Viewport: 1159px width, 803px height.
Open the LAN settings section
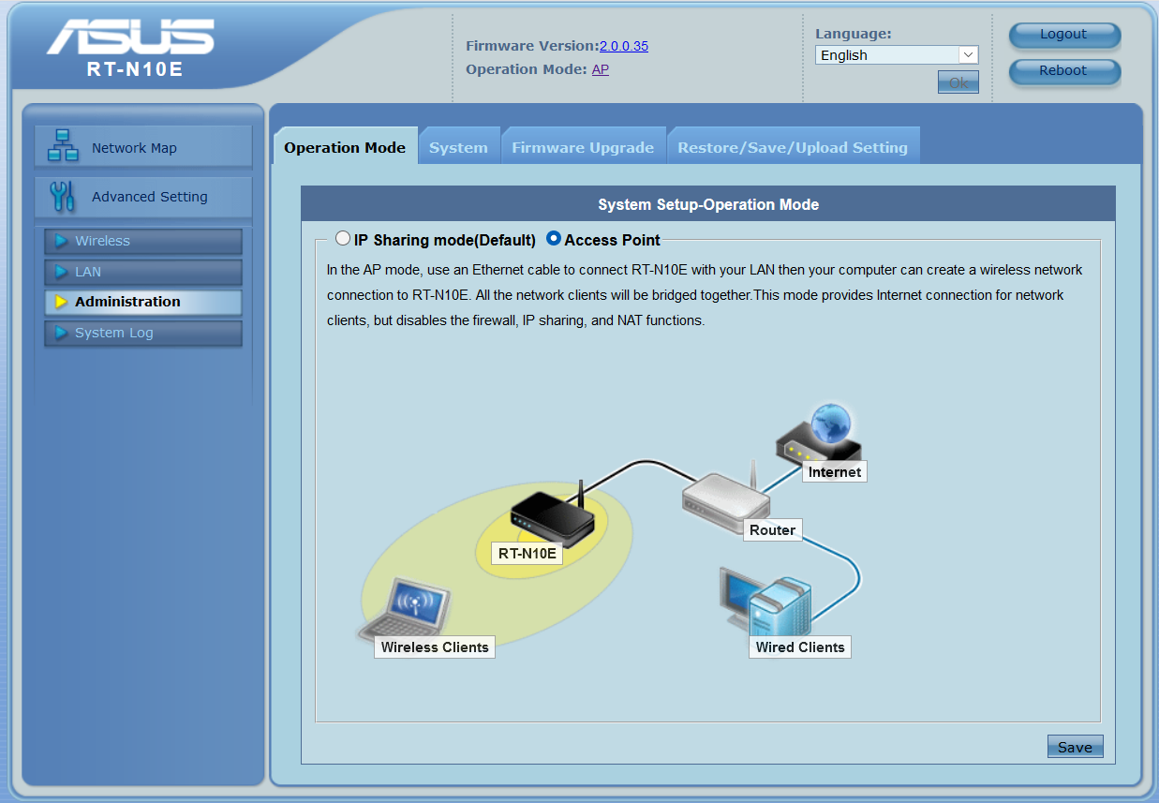click(x=143, y=272)
